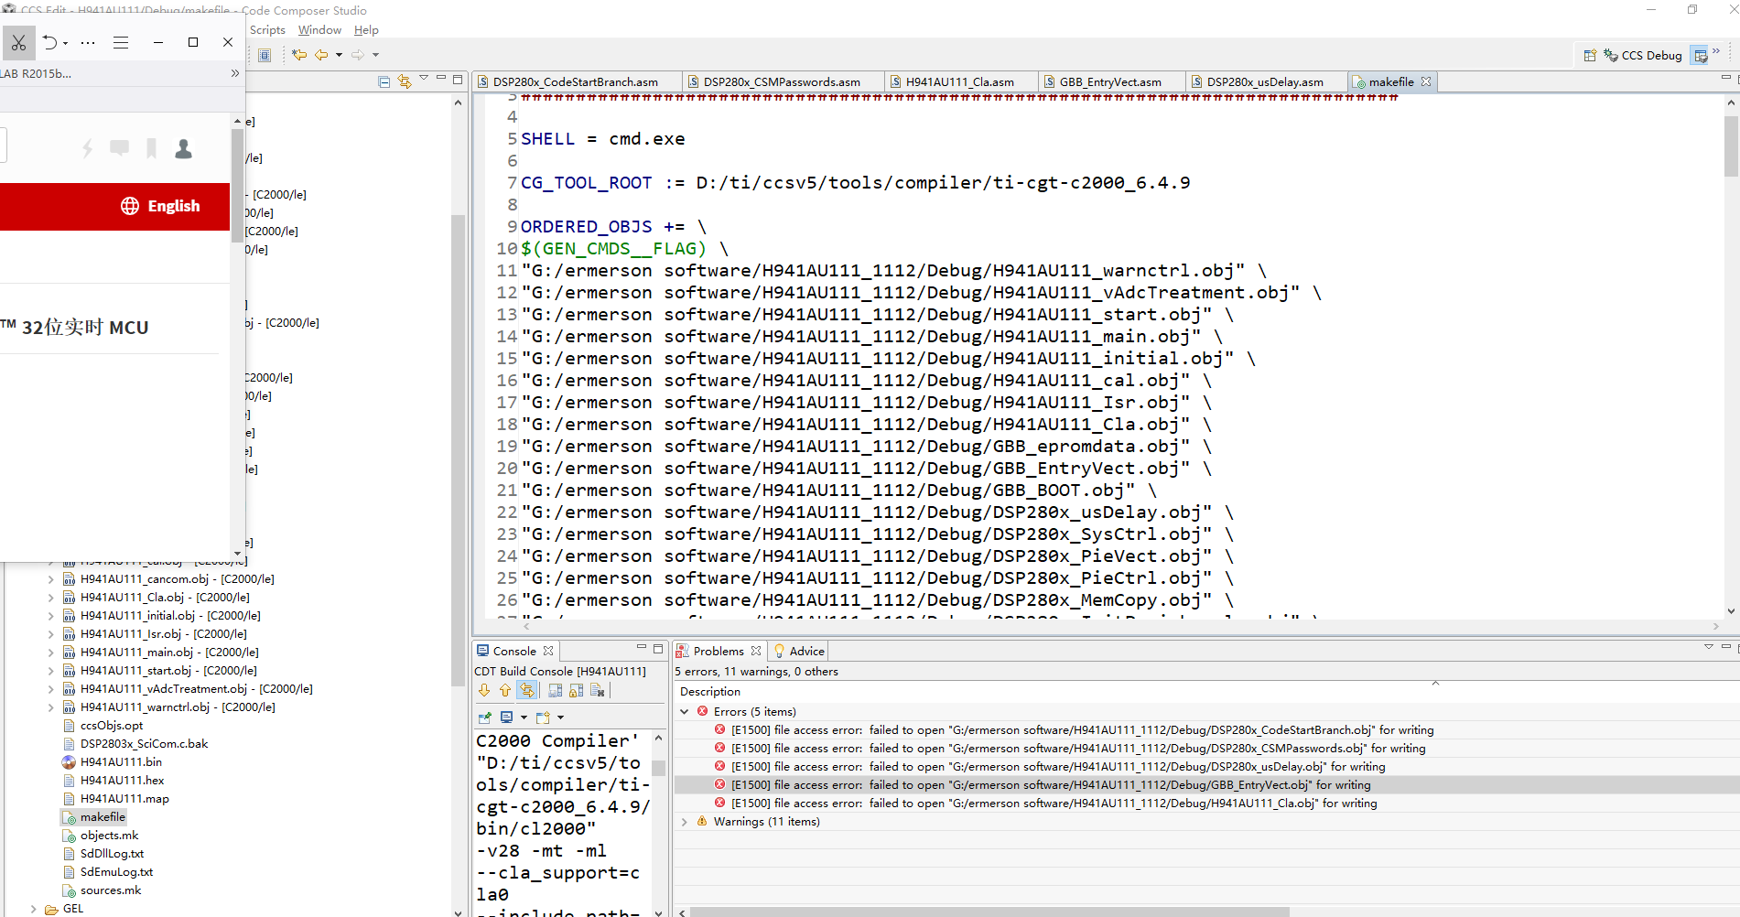The width and height of the screenshot is (1740, 917).
Task: Open the Advice view tab
Action: pyautogui.click(x=799, y=651)
